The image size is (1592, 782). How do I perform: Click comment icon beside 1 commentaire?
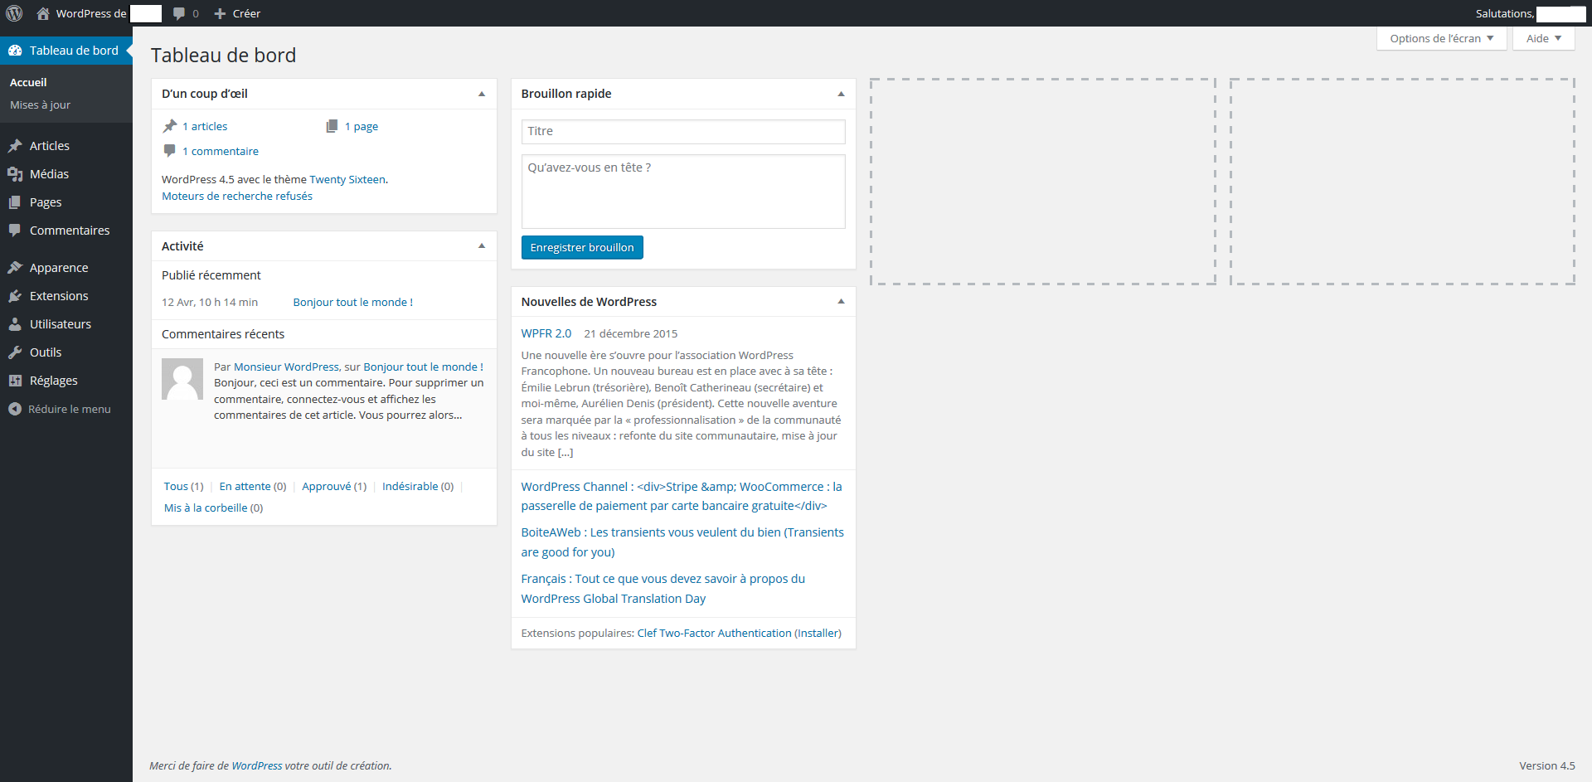(x=170, y=151)
